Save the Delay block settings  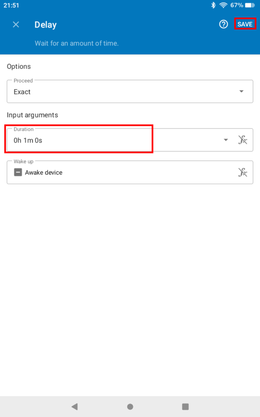click(245, 24)
